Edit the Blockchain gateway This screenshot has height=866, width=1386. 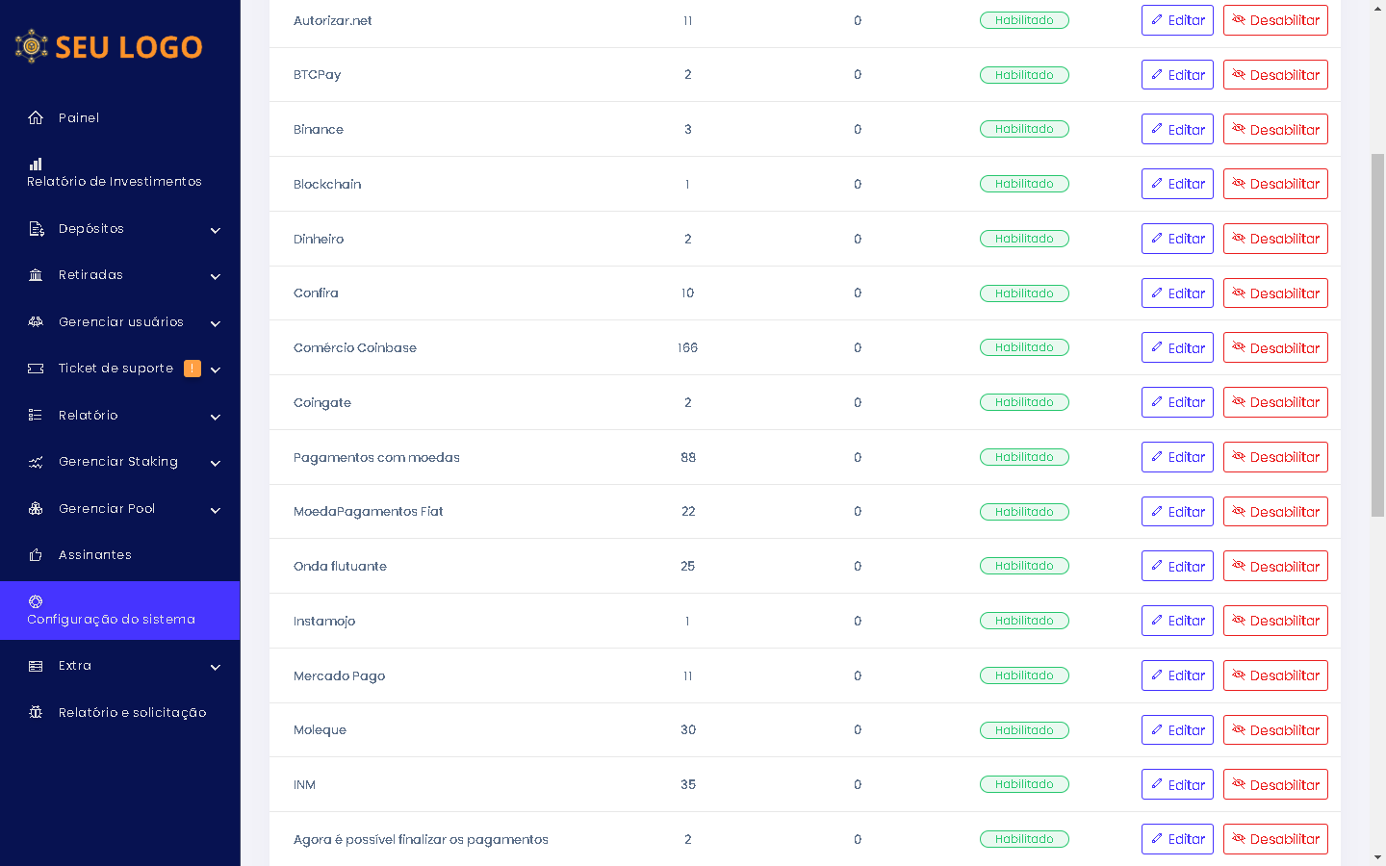(1177, 184)
